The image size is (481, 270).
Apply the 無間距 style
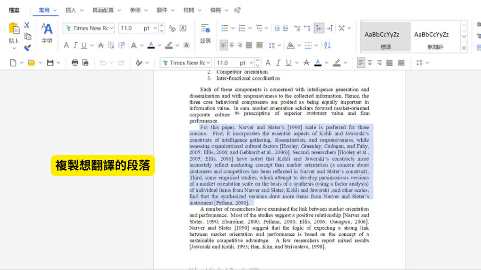point(435,37)
